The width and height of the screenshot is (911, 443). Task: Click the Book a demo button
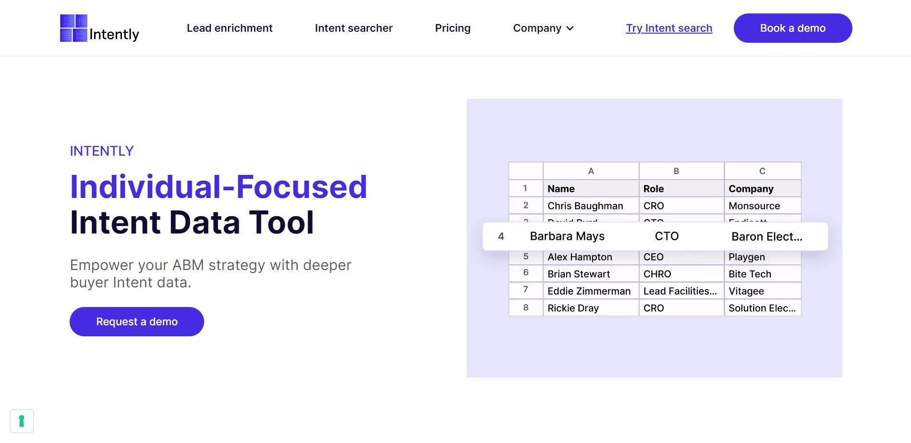[793, 28]
